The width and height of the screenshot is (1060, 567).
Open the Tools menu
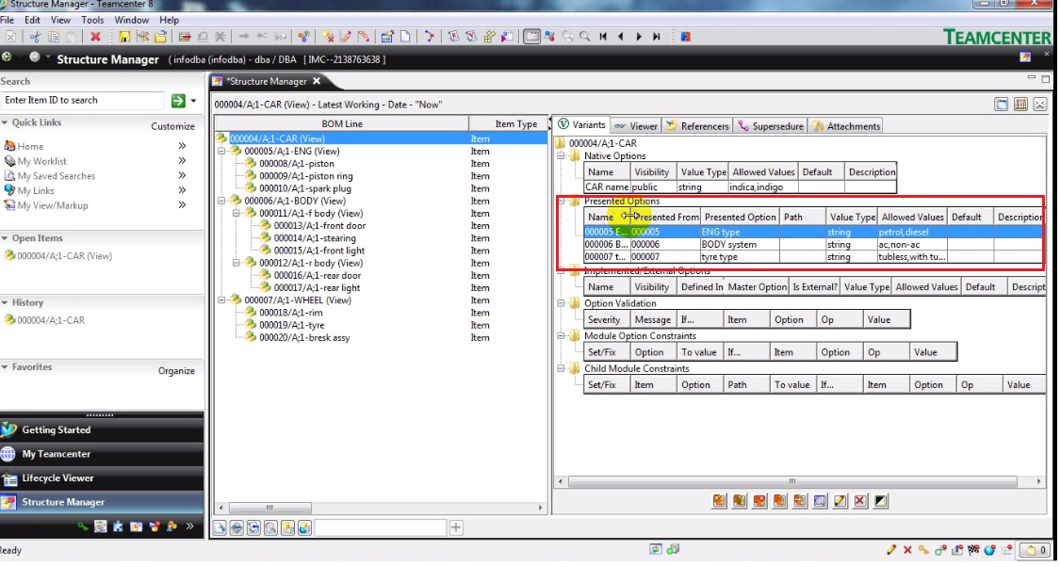tap(90, 20)
